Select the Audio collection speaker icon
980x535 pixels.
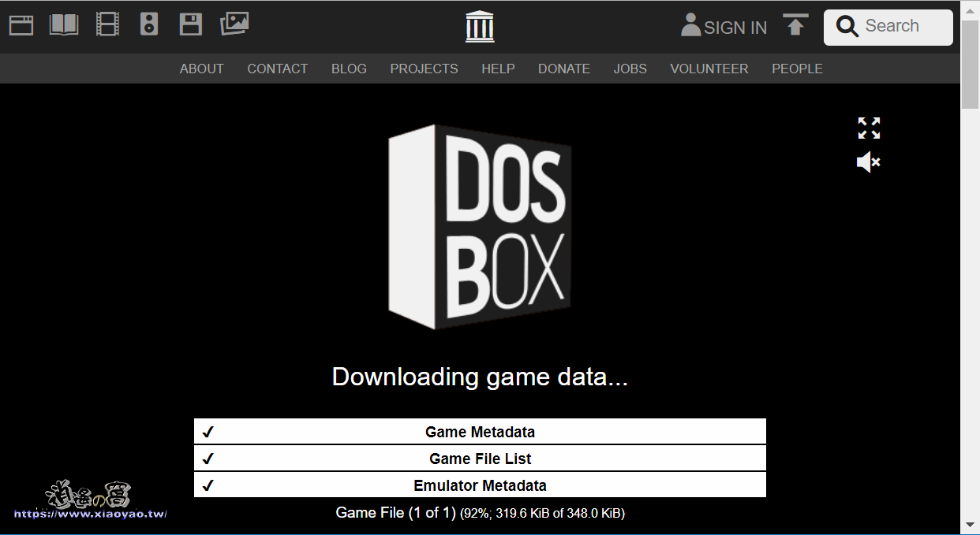tap(149, 24)
